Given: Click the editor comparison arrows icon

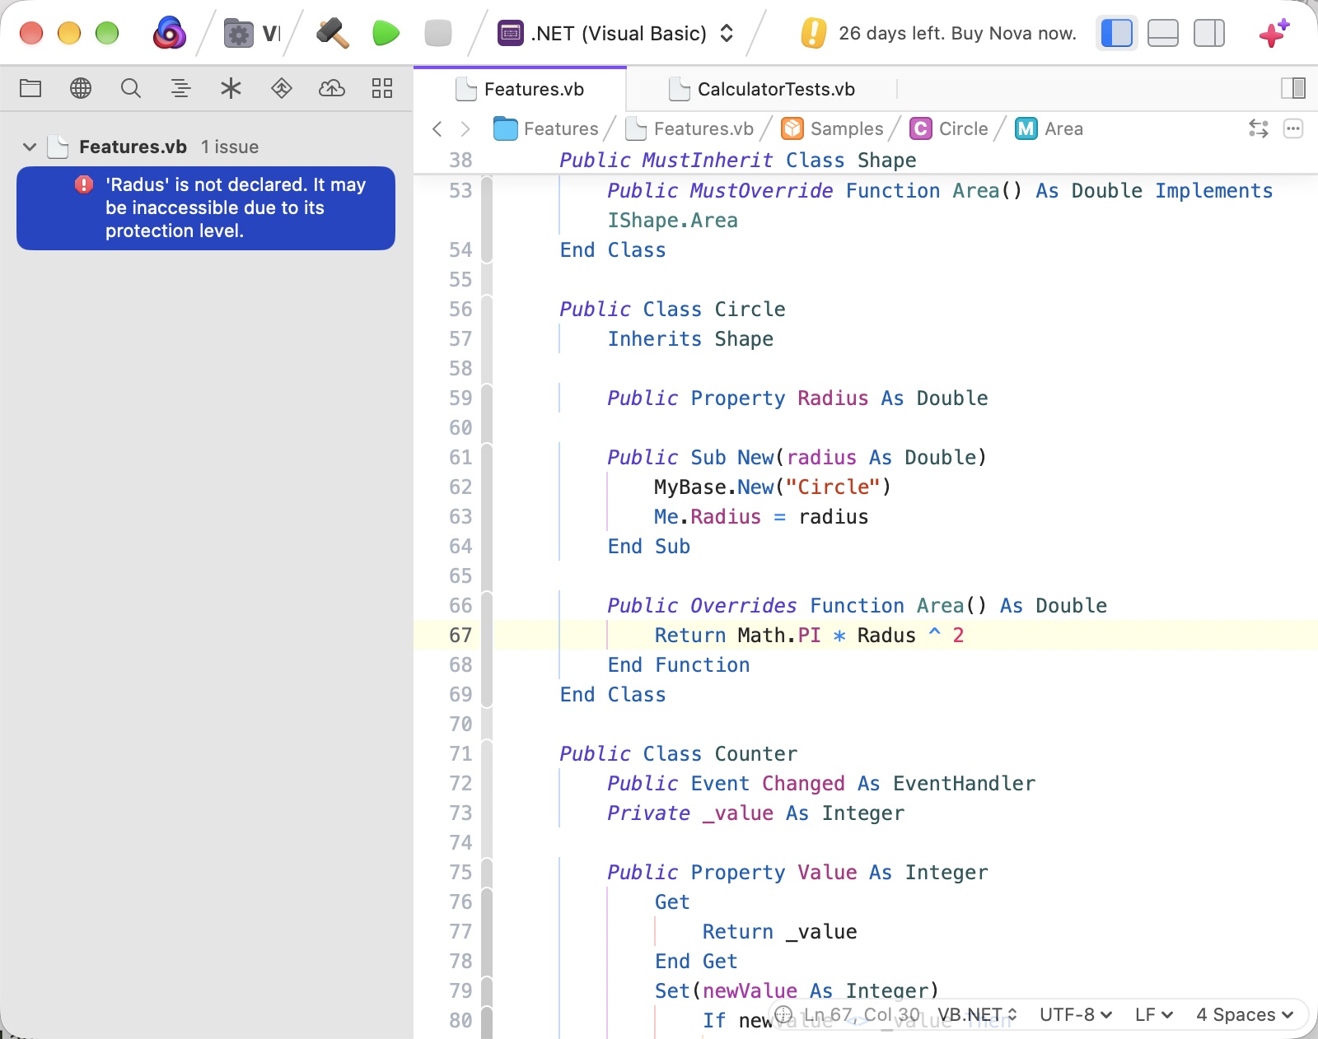Looking at the screenshot, I should point(1259,128).
